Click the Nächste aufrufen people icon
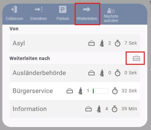The image size is (151, 130). point(111,11)
